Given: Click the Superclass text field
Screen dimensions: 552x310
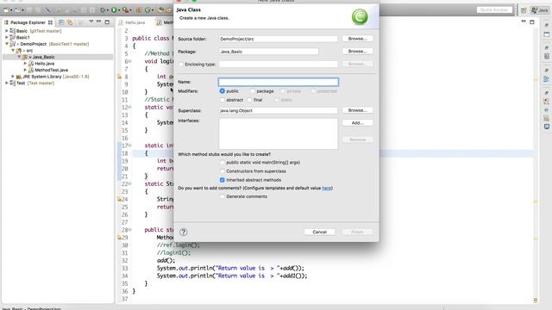Looking at the screenshot, I should (278, 110).
